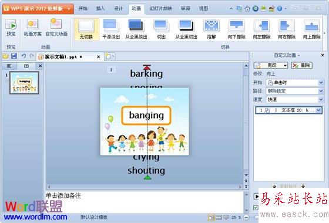Screen dimensions: 329x223
Task: Click the 删除 delete animation button
Action: pyautogui.click(x=302, y=66)
